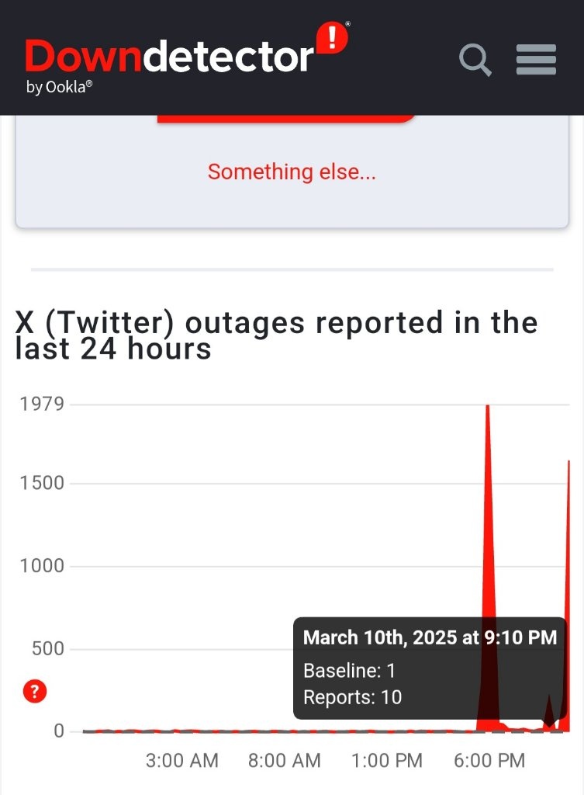Click the 1:00 PM axis label
The image size is (584, 795).
tap(386, 761)
